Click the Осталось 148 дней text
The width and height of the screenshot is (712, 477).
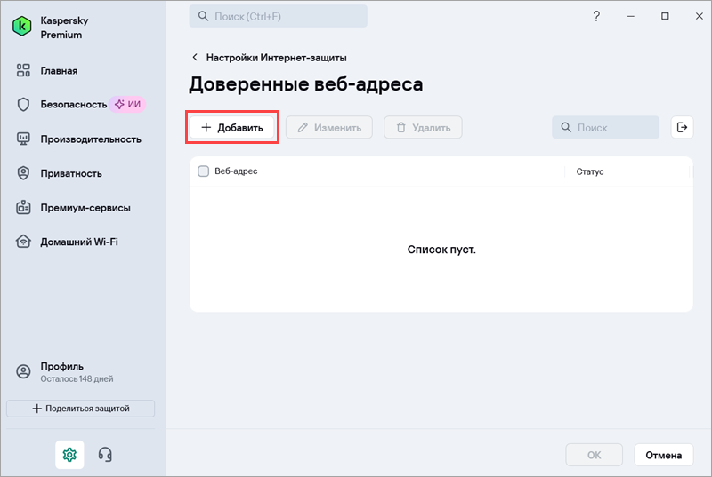click(77, 378)
